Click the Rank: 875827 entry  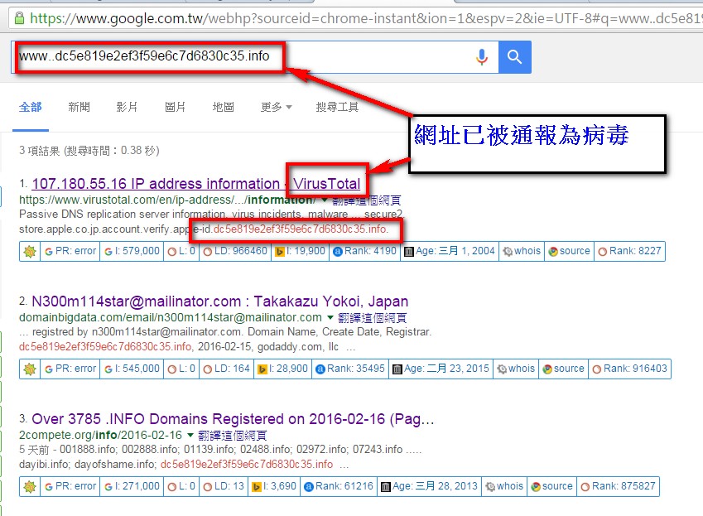coord(619,486)
